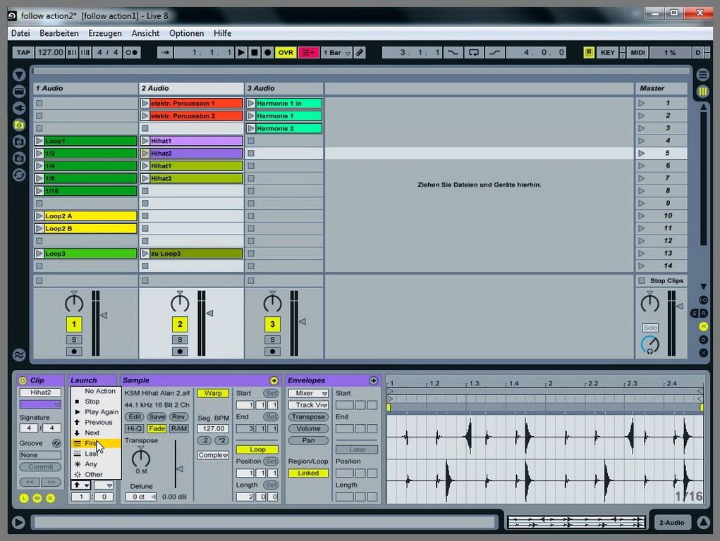Adjust track 1 Audio pan knob
720x541 pixels.
click(74, 302)
